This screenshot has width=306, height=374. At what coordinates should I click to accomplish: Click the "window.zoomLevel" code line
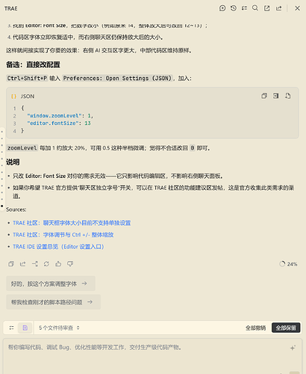[60, 116]
